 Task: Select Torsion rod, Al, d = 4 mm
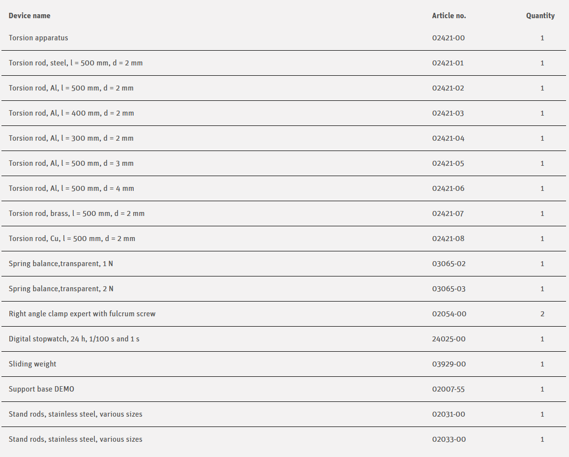pyautogui.click(x=71, y=188)
